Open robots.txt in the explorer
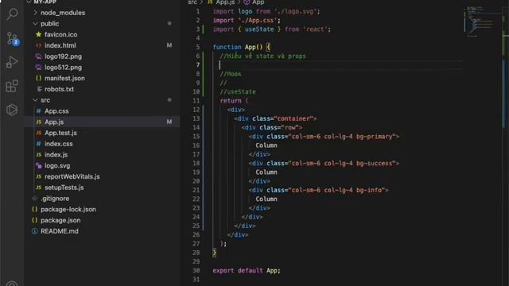Image resolution: width=509 pixels, height=286 pixels. click(59, 89)
